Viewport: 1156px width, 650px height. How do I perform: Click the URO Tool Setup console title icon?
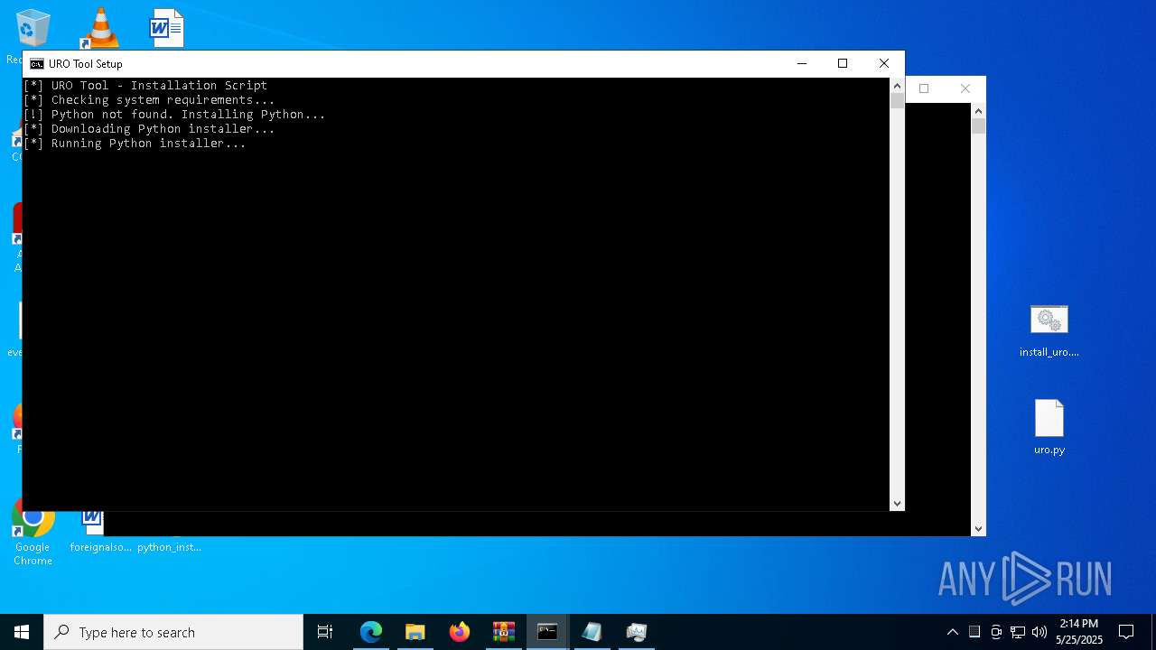pos(36,64)
